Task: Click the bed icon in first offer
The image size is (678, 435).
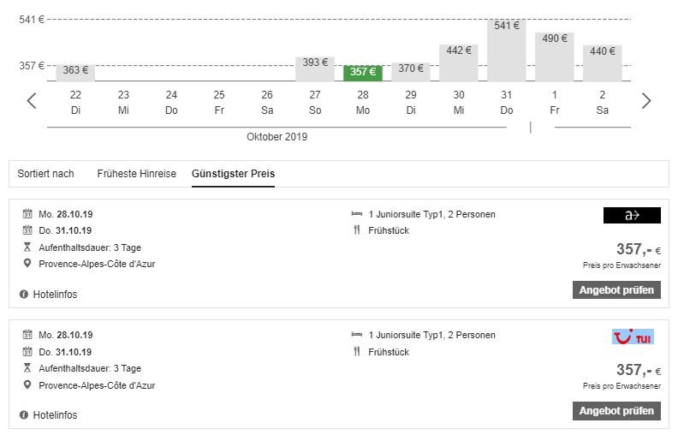Action: click(x=357, y=214)
